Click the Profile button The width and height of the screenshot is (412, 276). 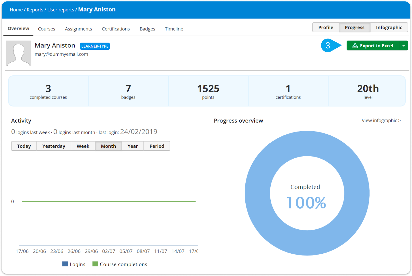click(326, 27)
